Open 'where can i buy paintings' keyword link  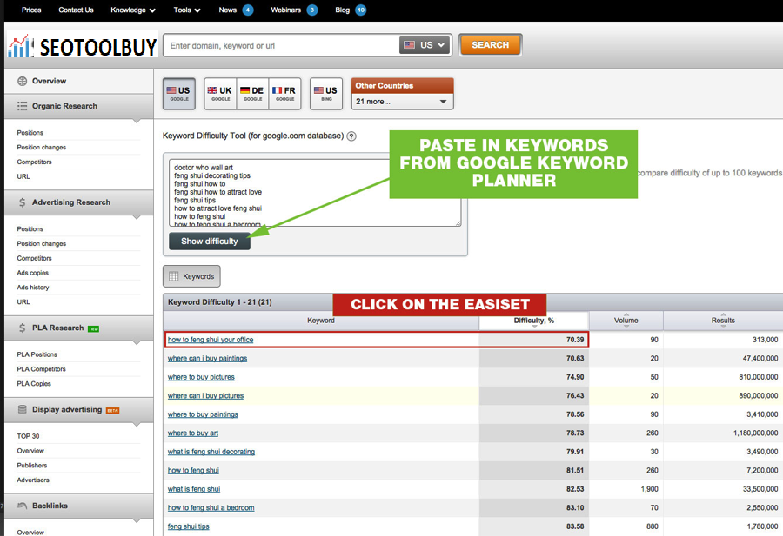click(207, 359)
